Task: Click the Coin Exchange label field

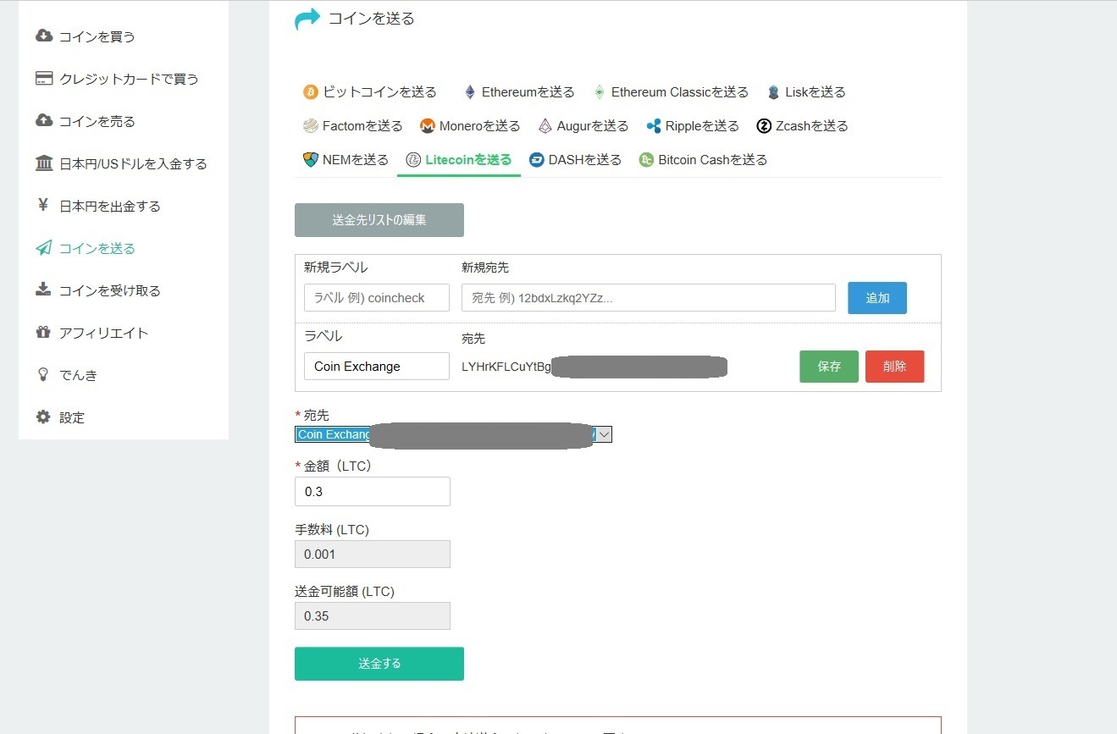Action: [x=377, y=366]
